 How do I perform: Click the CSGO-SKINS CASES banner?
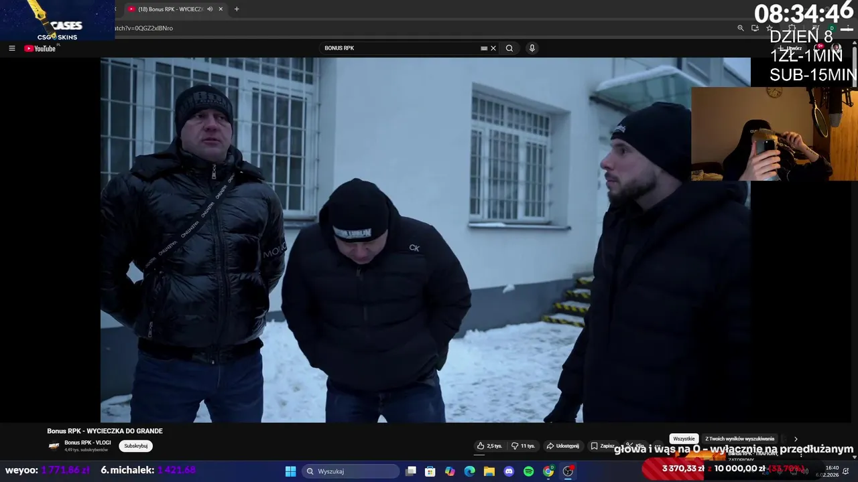(x=57, y=20)
